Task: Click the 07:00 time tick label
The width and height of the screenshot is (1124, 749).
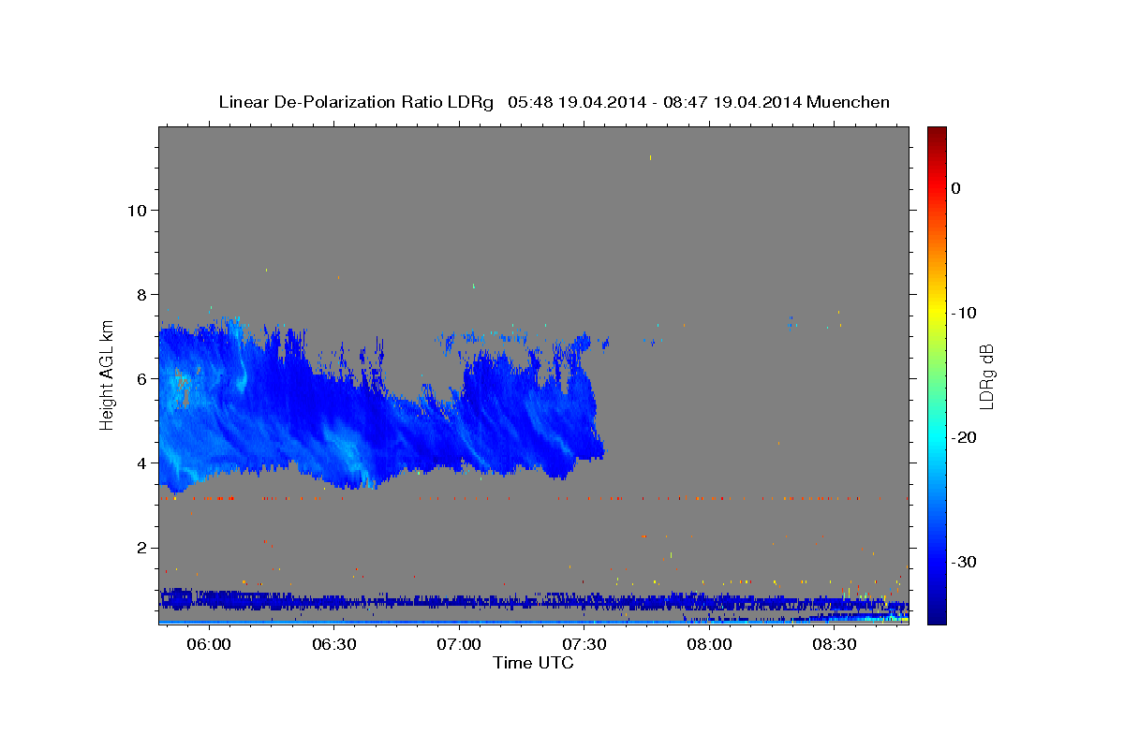Action: pos(459,645)
